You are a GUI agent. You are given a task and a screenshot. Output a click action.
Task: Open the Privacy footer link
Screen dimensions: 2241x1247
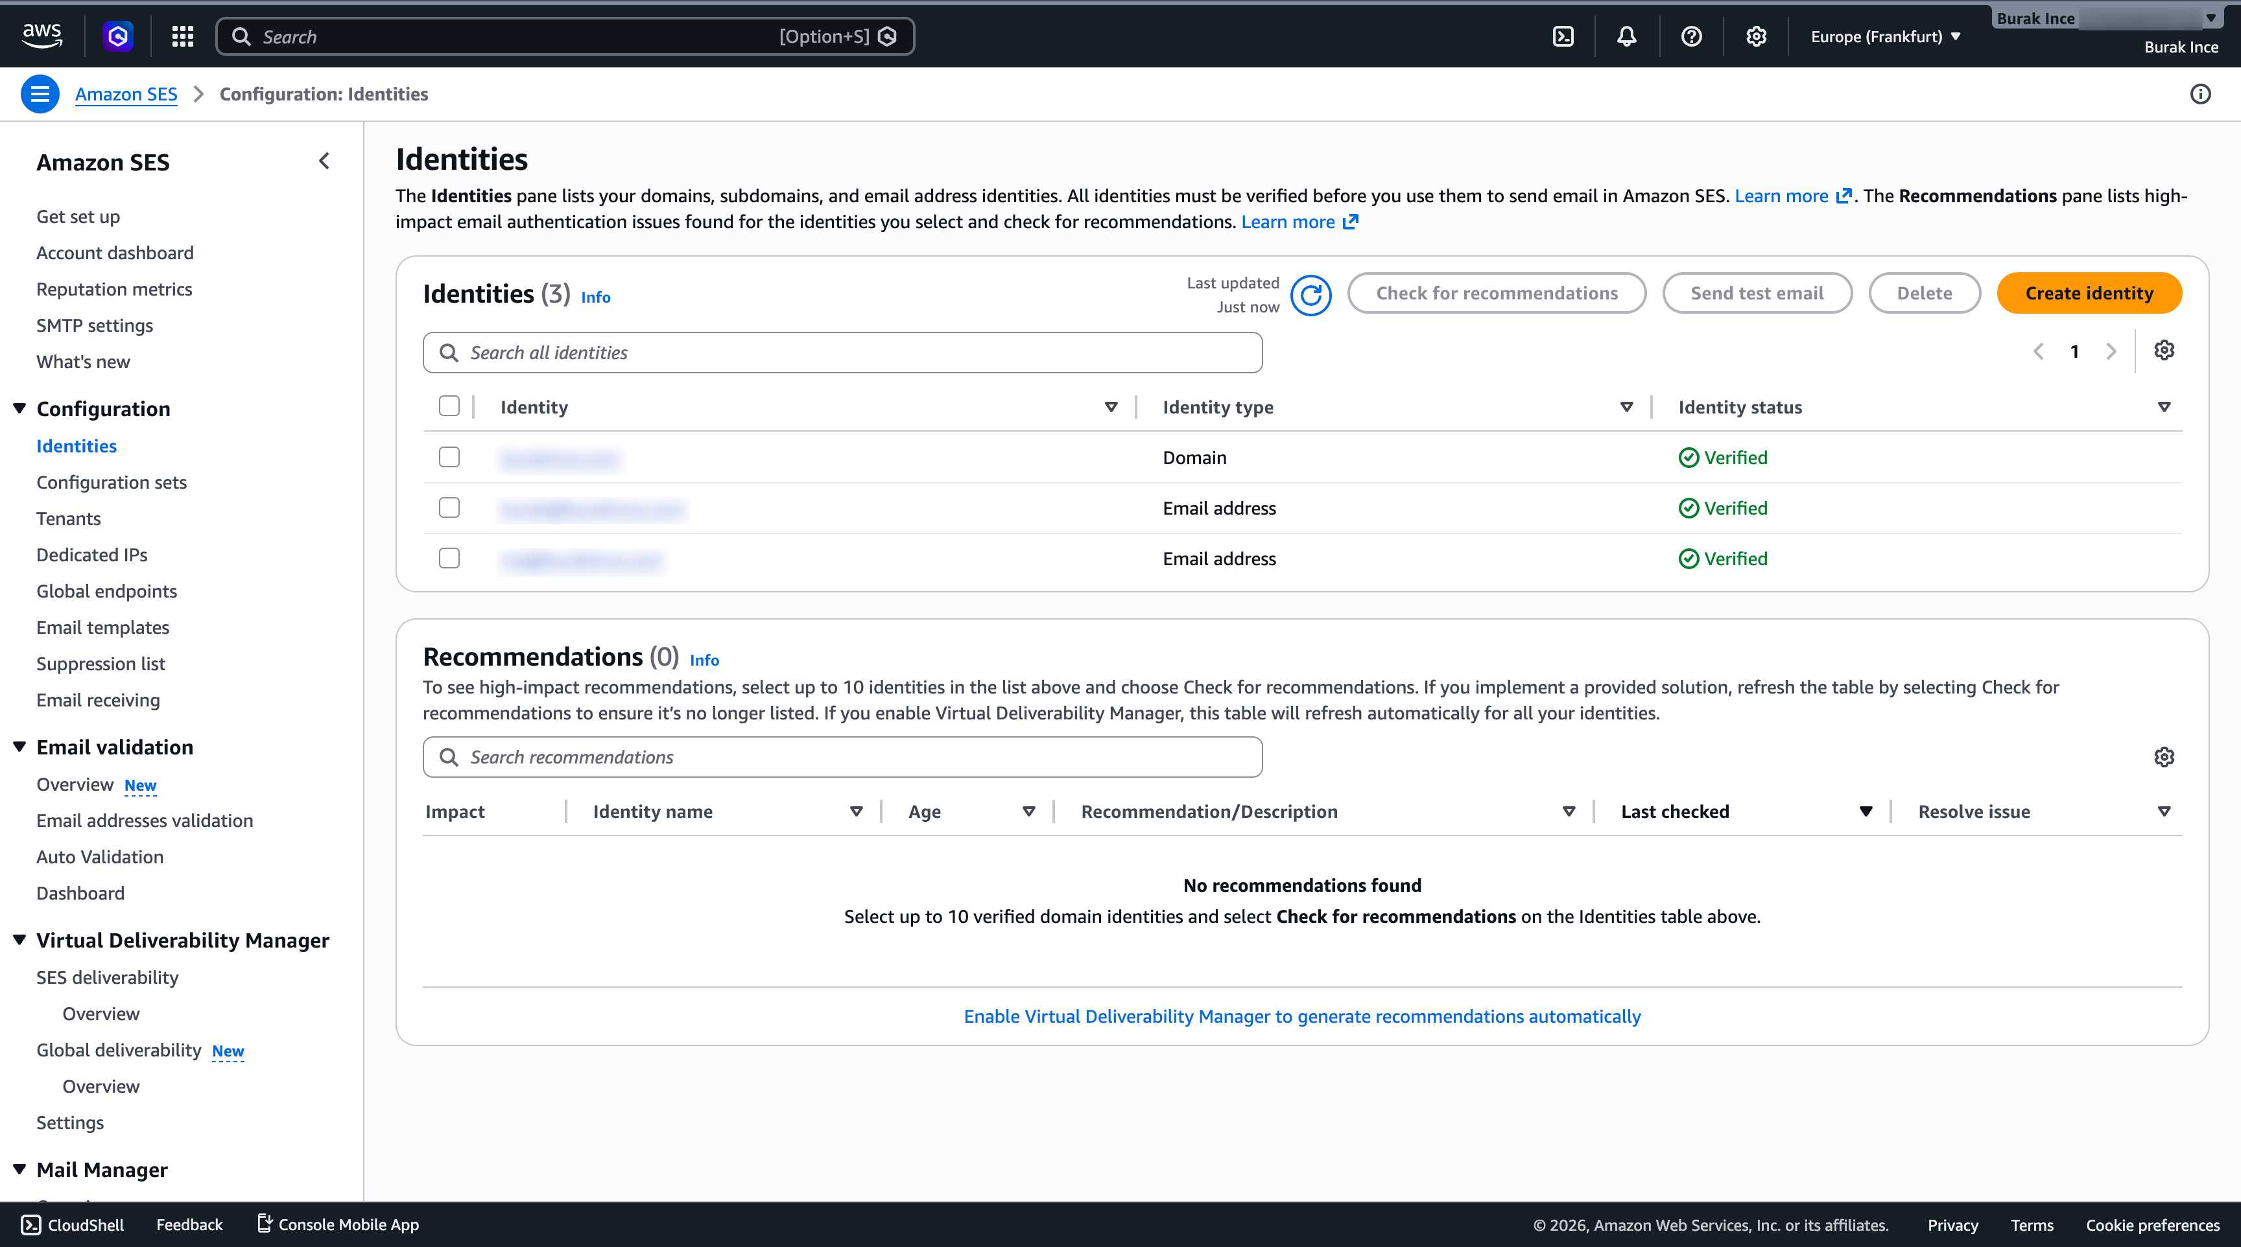point(1953,1224)
